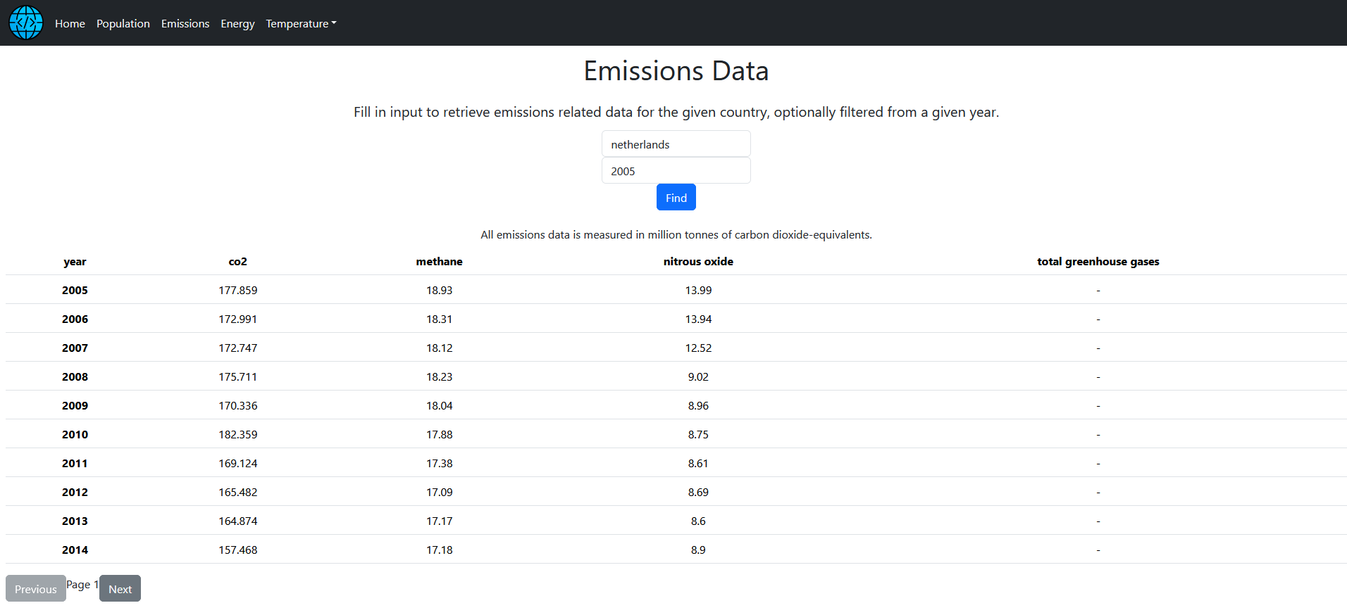Click the nitrous oxide column header
Viewport: 1347px width, 615px height.
tap(698, 262)
